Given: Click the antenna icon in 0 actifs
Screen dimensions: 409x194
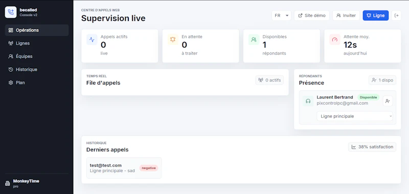Looking at the screenshot, I should (261, 80).
